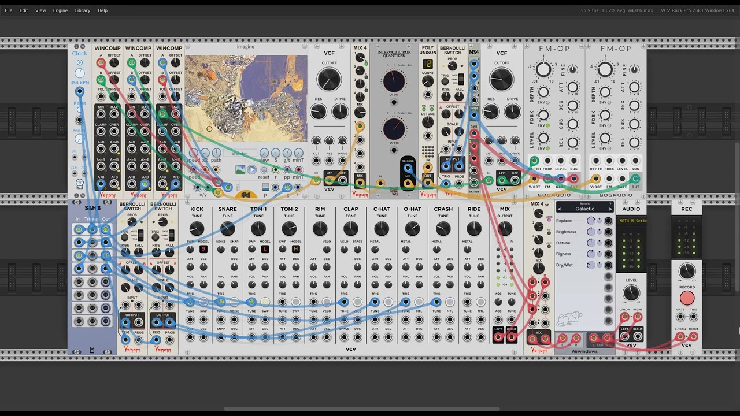Open the View menu

tap(40, 10)
